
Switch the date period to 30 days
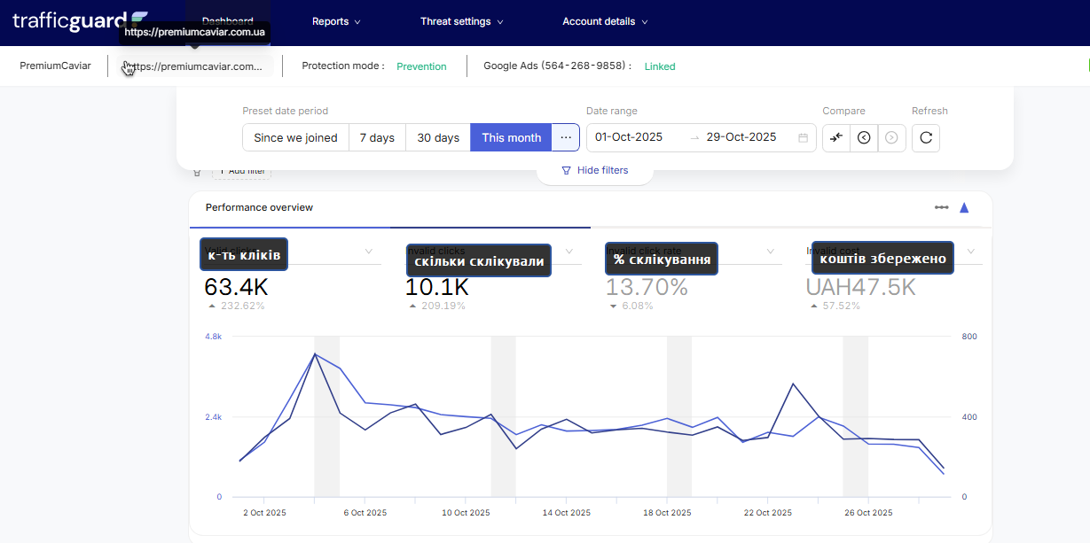(438, 137)
